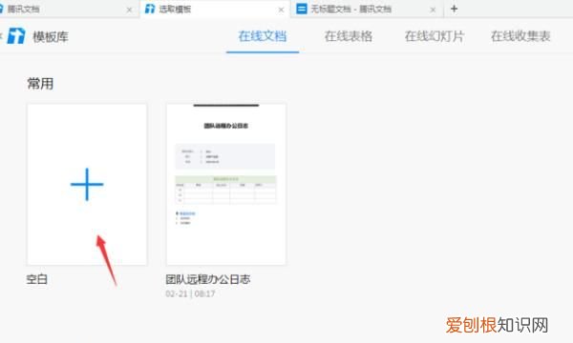Click the Tencent Docs favicon on 选取模板 tab
Viewport: 573px width, 343px height.
tap(150, 9)
